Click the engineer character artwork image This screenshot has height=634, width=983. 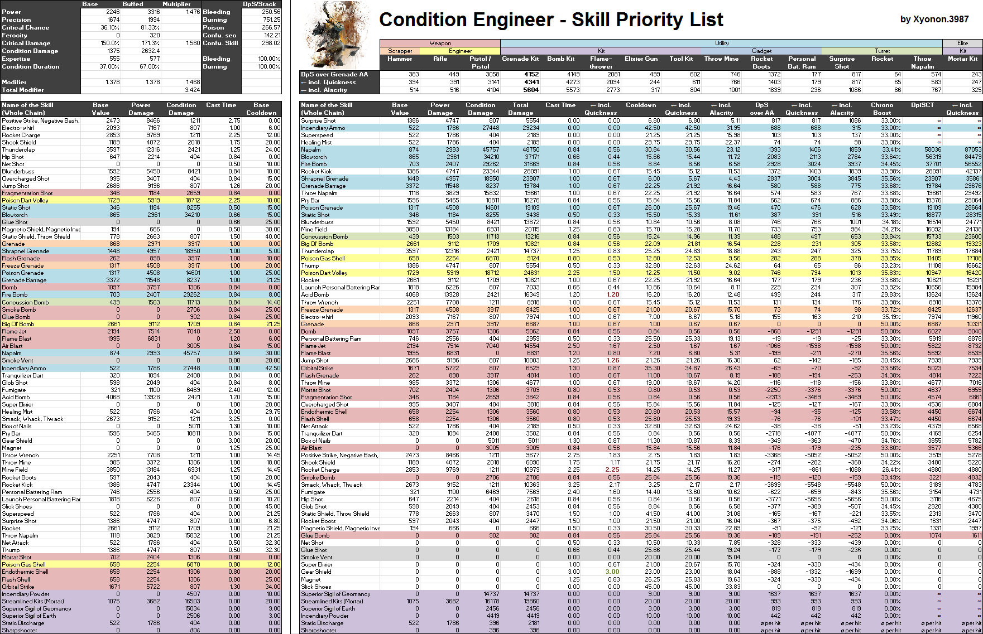point(335,35)
